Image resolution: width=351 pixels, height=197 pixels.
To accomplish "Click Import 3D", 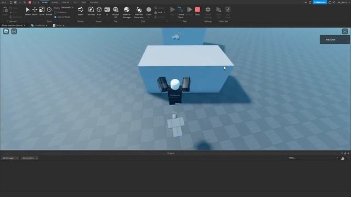I will [x=116, y=12].
